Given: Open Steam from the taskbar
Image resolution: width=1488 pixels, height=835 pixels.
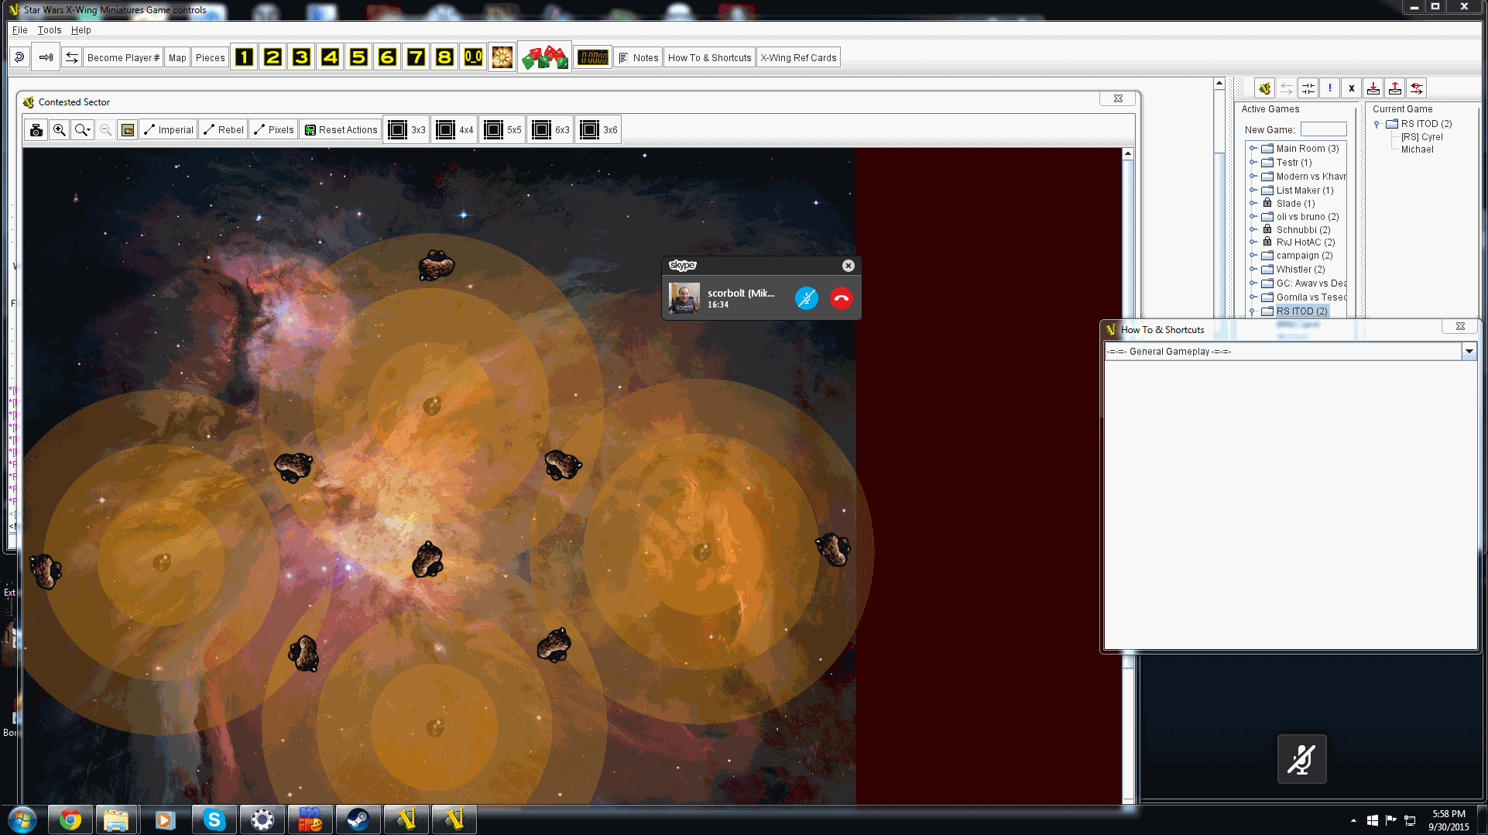Looking at the screenshot, I should point(358,820).
